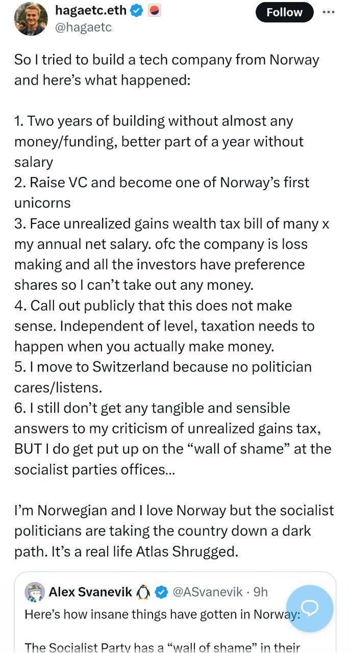This screenshot has width=350, height=653.
Task: Open the @ASvanevik handle
Action: pyautogui.click(x=208, y=592)
